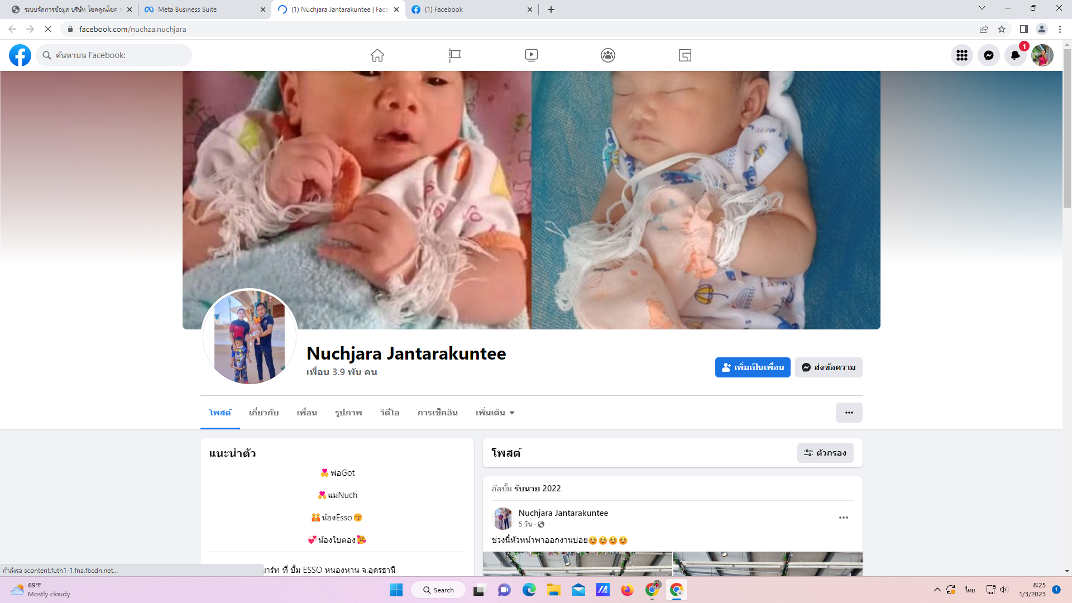Bookmark this page with star icon
This screenshot has height=603, width=1072.
click(x=1002, y=29)
